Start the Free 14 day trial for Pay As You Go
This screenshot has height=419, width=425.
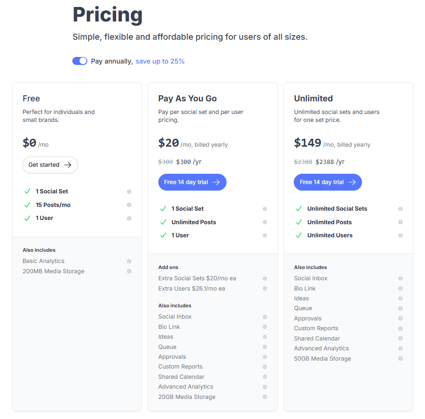(192, 182)
